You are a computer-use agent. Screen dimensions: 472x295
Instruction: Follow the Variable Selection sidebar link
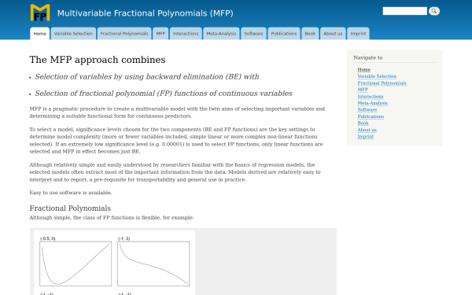tap(377, 76)
